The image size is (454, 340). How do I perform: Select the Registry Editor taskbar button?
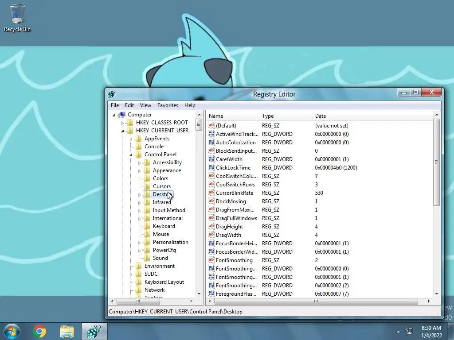click(94, 331)
